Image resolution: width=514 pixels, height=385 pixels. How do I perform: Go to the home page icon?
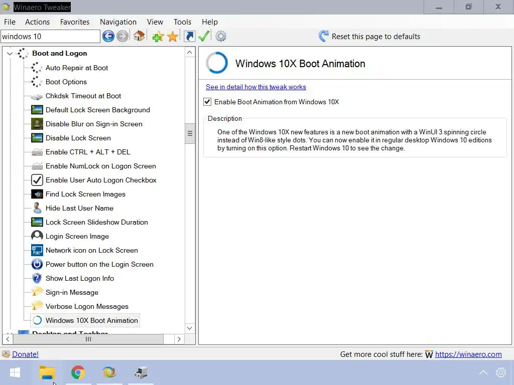[139, 36]
